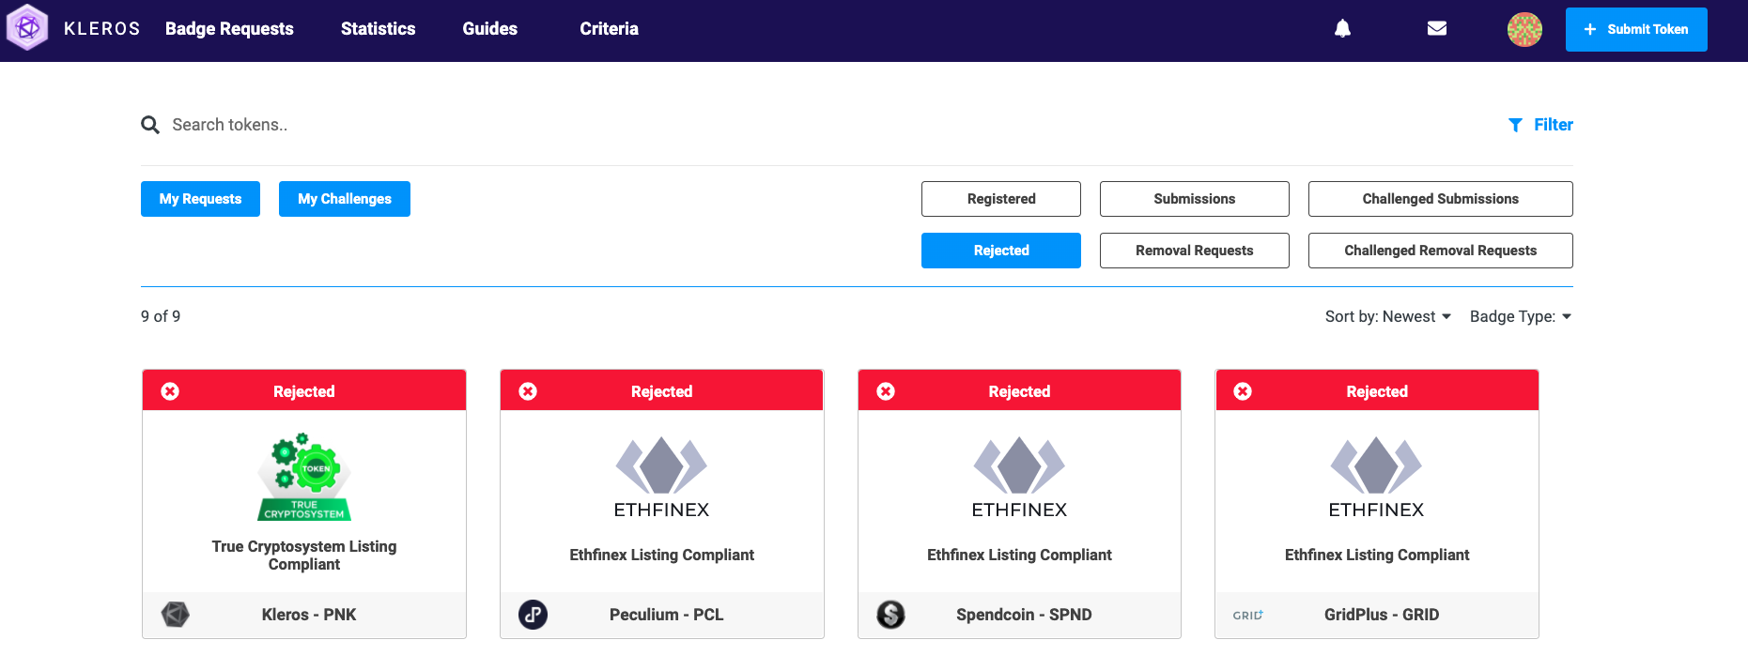Click the Peculium PCL token icon
The height and width of the screenshot is (655, 1748).
click(533, 615)
